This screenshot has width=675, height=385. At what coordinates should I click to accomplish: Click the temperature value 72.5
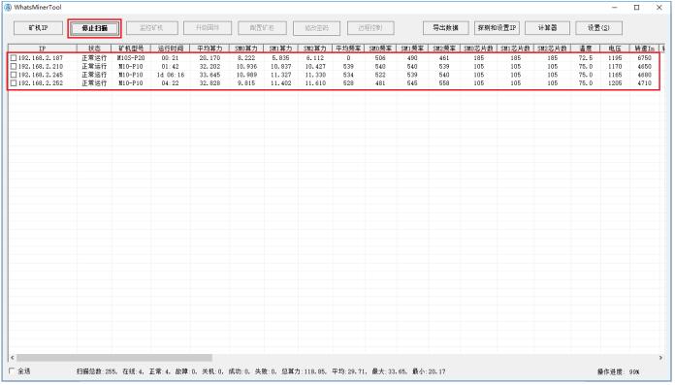[586, 58]
